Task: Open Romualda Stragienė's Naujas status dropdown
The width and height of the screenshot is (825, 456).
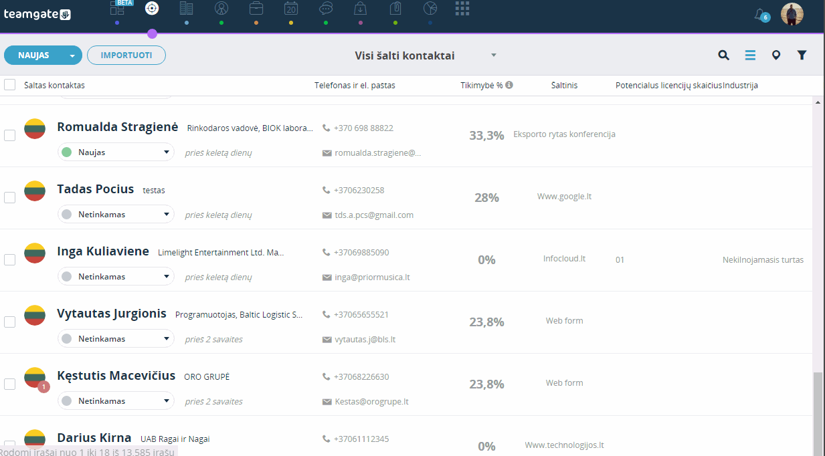Action: (x=116, y=152)
